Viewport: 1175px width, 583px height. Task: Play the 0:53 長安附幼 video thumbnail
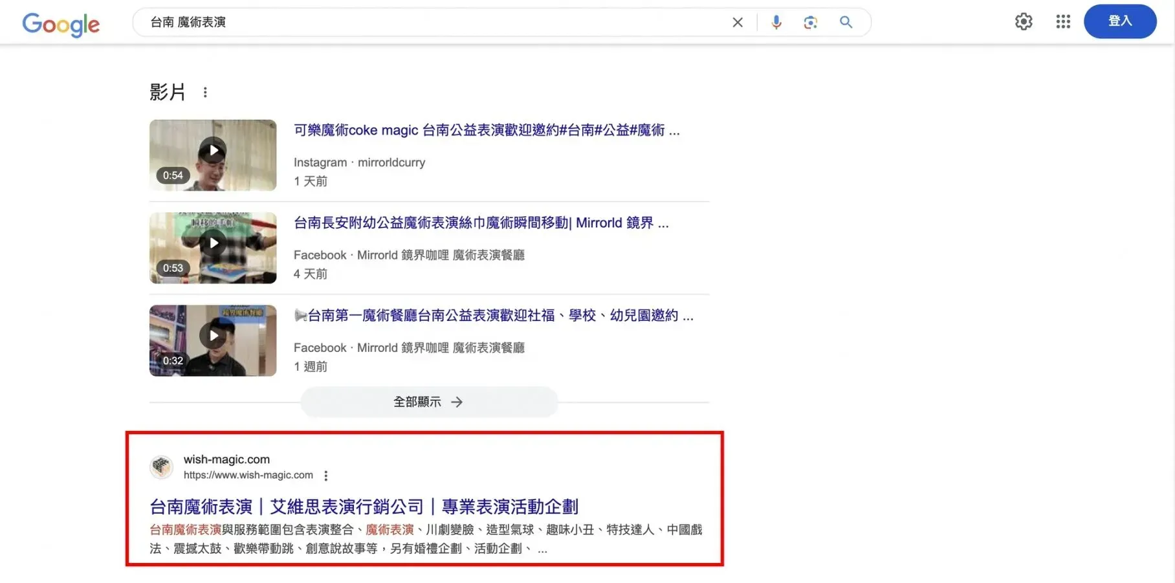(213, 248)
